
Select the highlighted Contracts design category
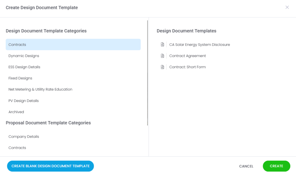[x=73, y=44]
